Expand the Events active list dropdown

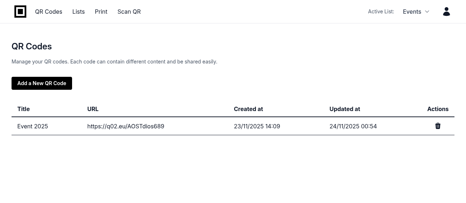(416, 12)
